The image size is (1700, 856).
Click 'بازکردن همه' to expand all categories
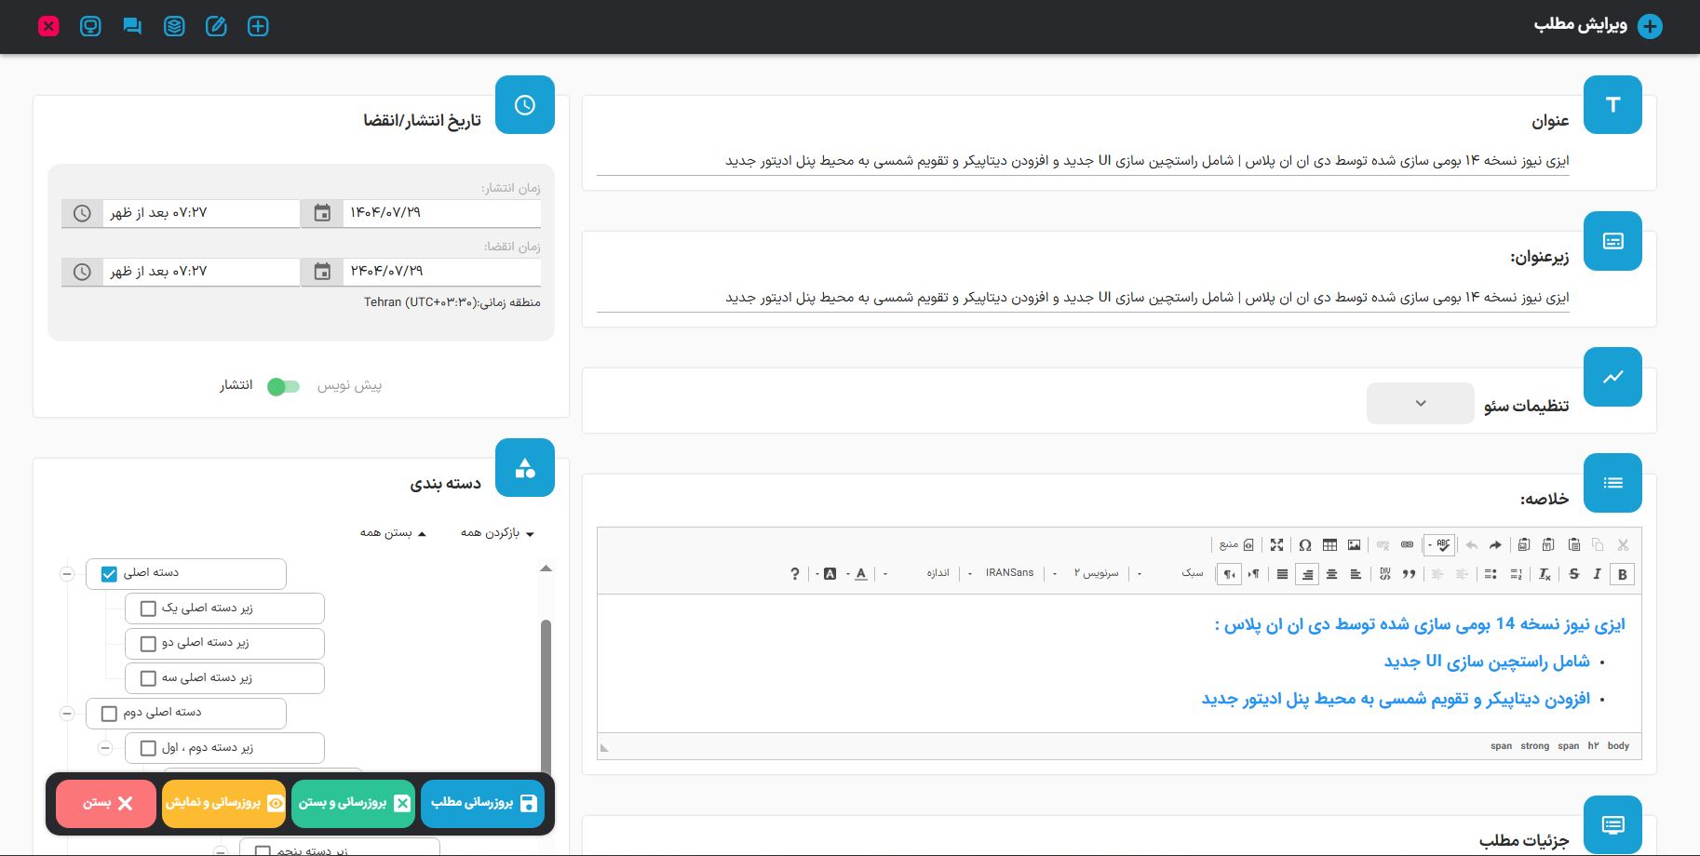click(497, 533)
